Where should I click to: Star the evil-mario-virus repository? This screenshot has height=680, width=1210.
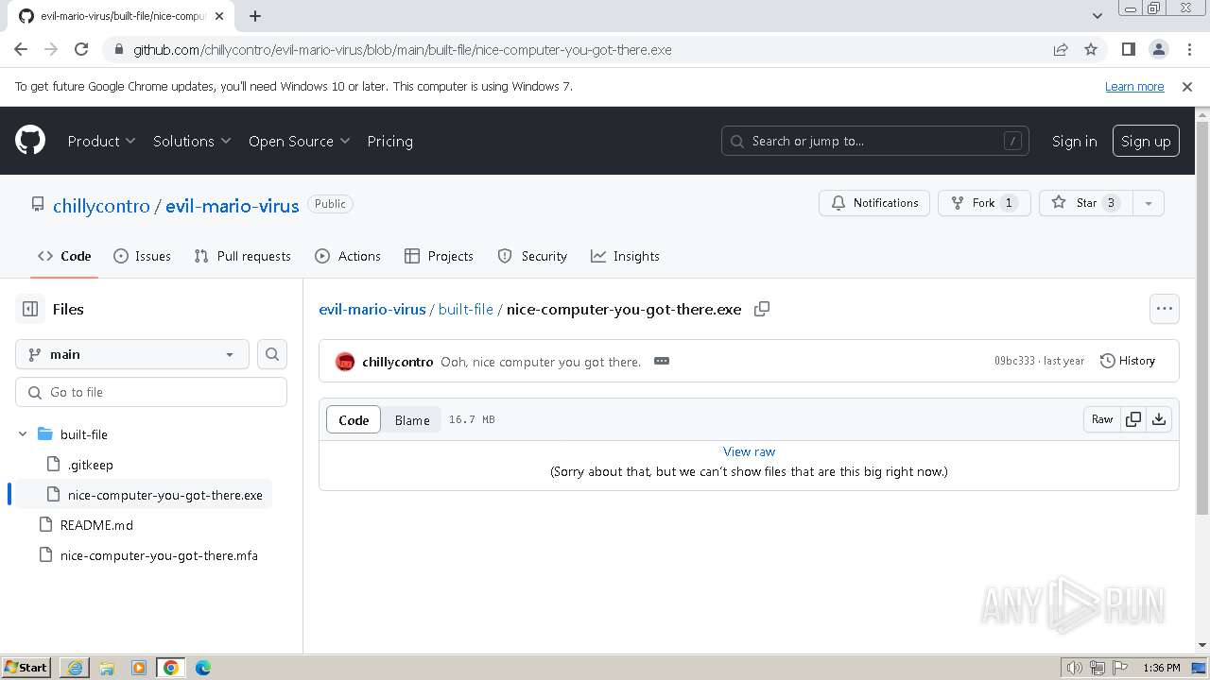coord(1086,203)
